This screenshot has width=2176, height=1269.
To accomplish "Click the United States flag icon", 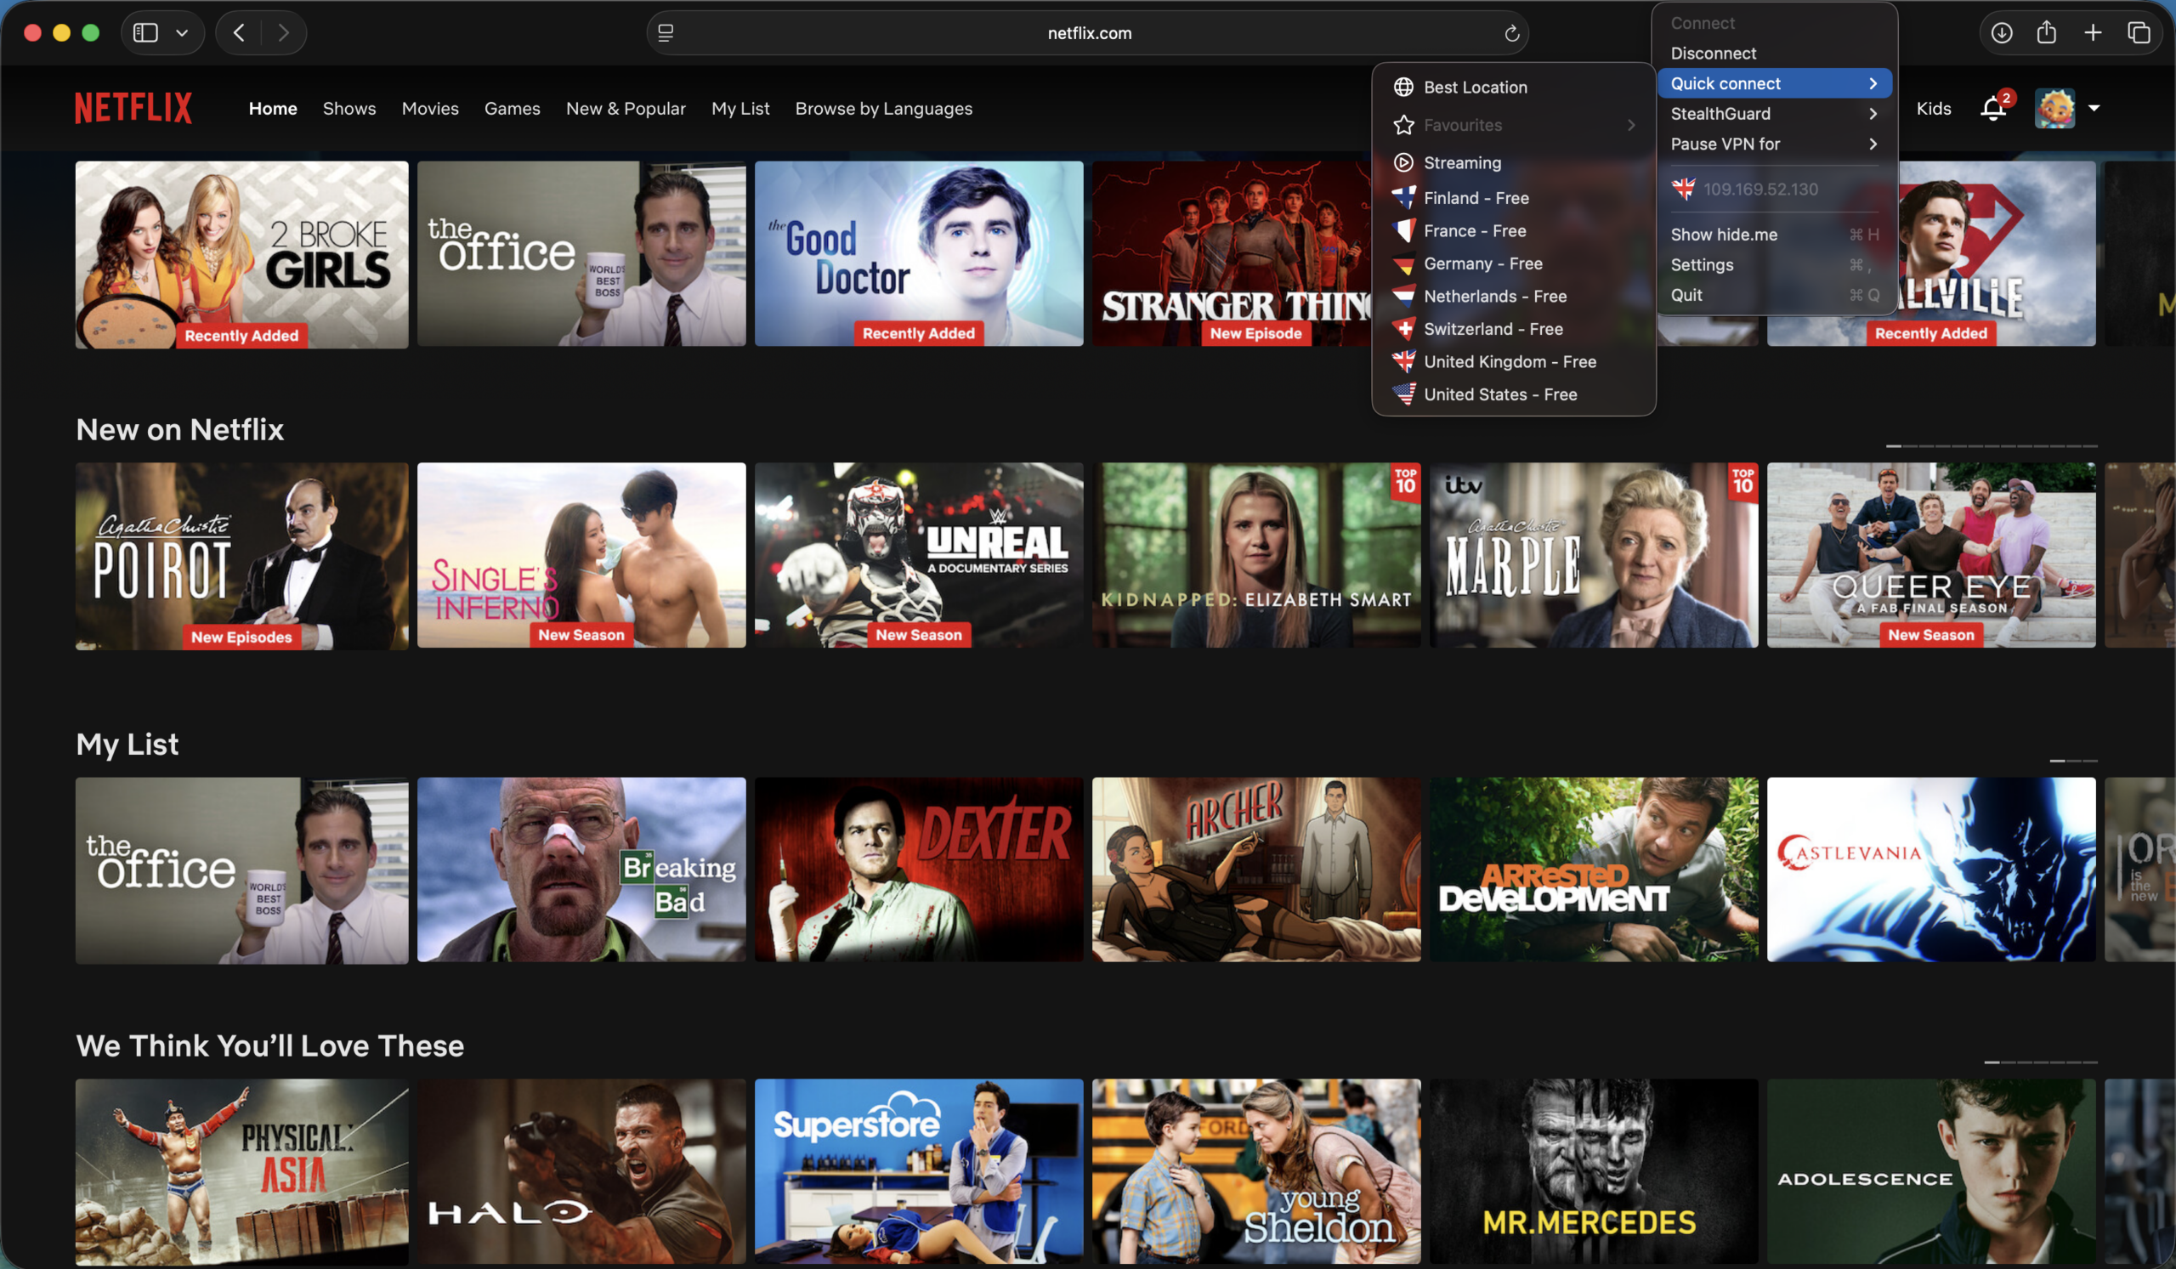I will pyautogui.click(x=1404, y=394).
